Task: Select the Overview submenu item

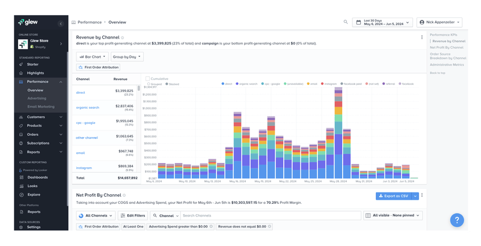Action: (x=35, y=90)
